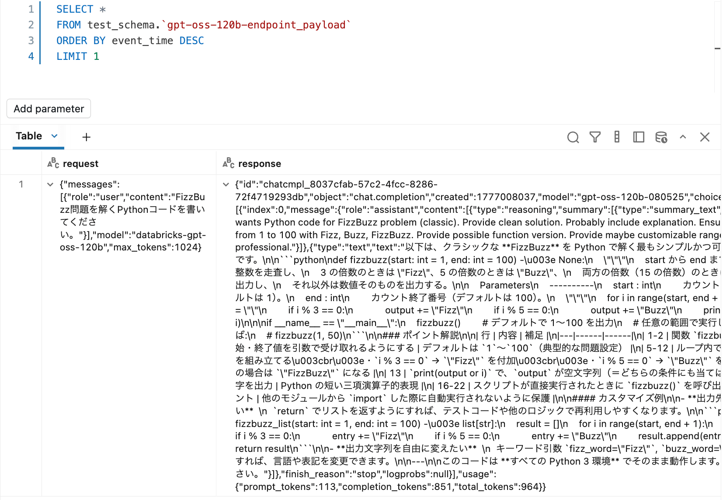Open the column selector icon
Screen dimensions: 723x500
(617, 137)
